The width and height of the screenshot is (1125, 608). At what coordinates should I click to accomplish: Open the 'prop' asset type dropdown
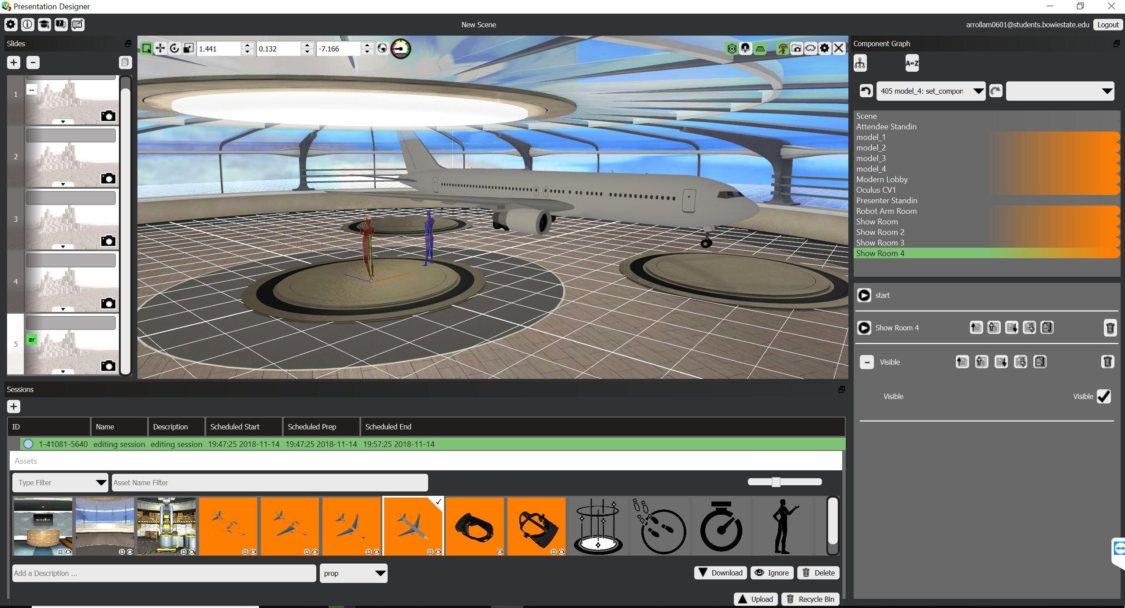pos(354,573)
